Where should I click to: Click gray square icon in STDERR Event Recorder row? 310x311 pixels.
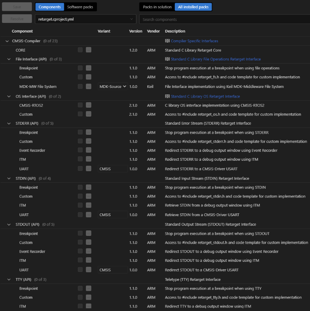(x=89, y=150)
